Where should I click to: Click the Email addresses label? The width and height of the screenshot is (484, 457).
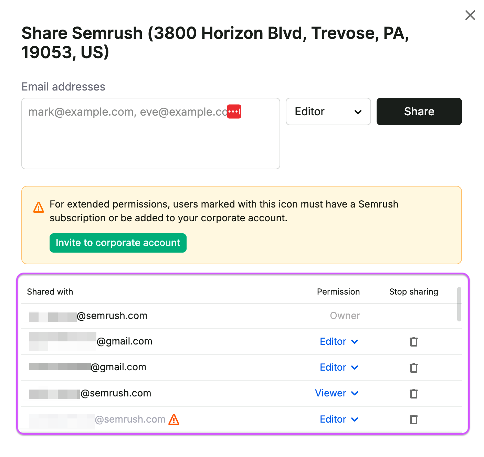63,87
